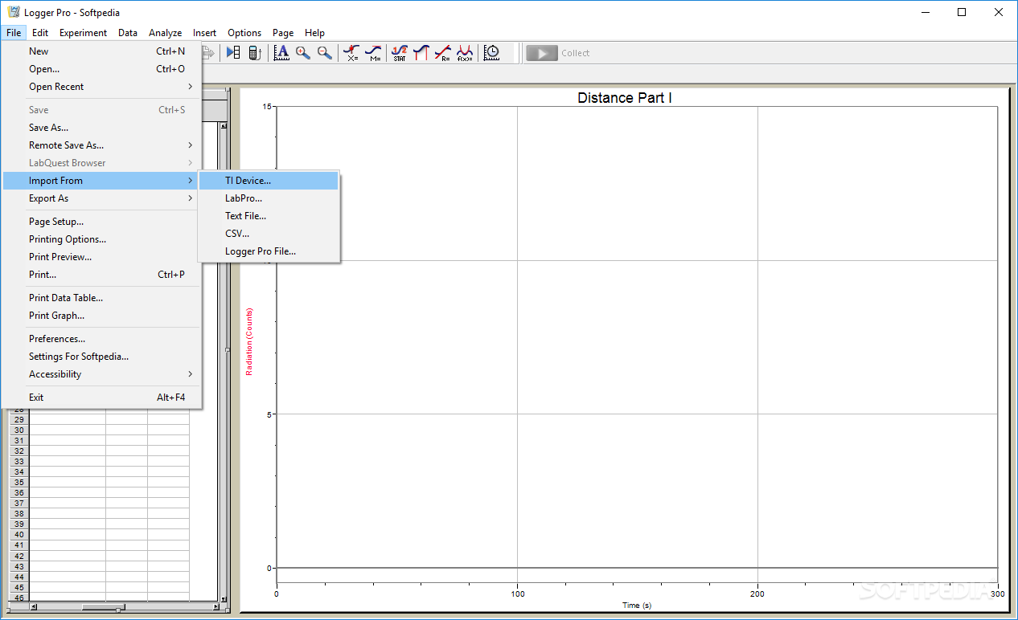Select data table row 46 header
The image size is (1018, 620).
coord(19,598)
